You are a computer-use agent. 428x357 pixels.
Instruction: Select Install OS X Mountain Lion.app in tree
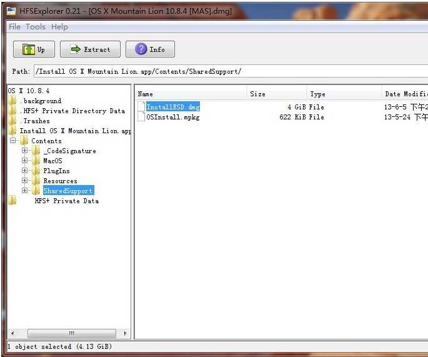pos(75,131)
